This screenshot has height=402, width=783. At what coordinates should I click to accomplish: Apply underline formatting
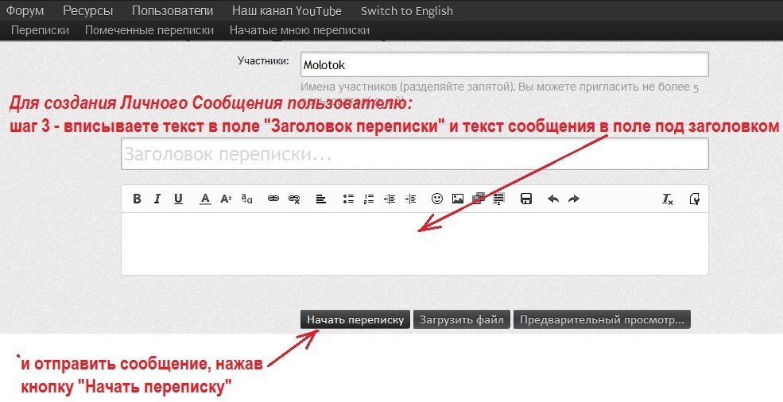pos(178,199)
